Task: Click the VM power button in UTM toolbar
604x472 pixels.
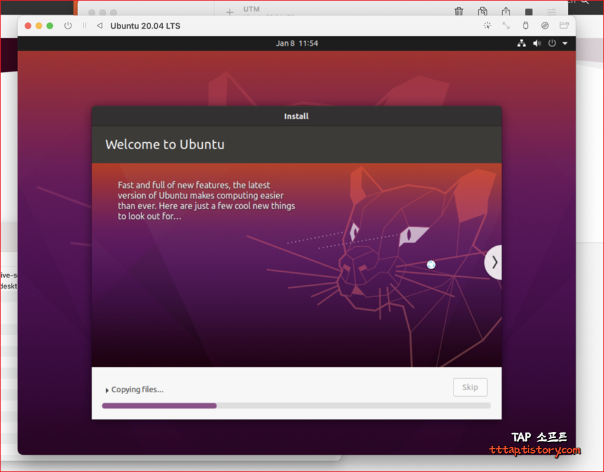Action: [68, 26]
